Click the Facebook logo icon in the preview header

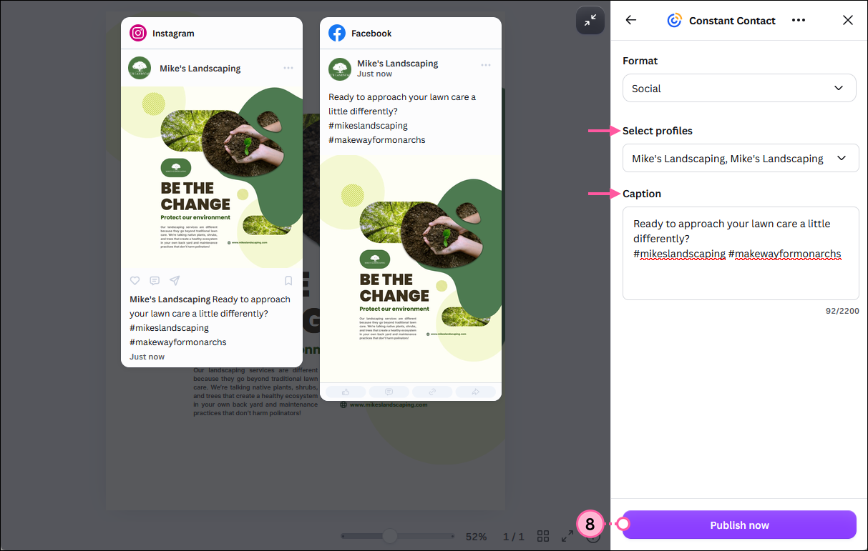tap(337, 33)
